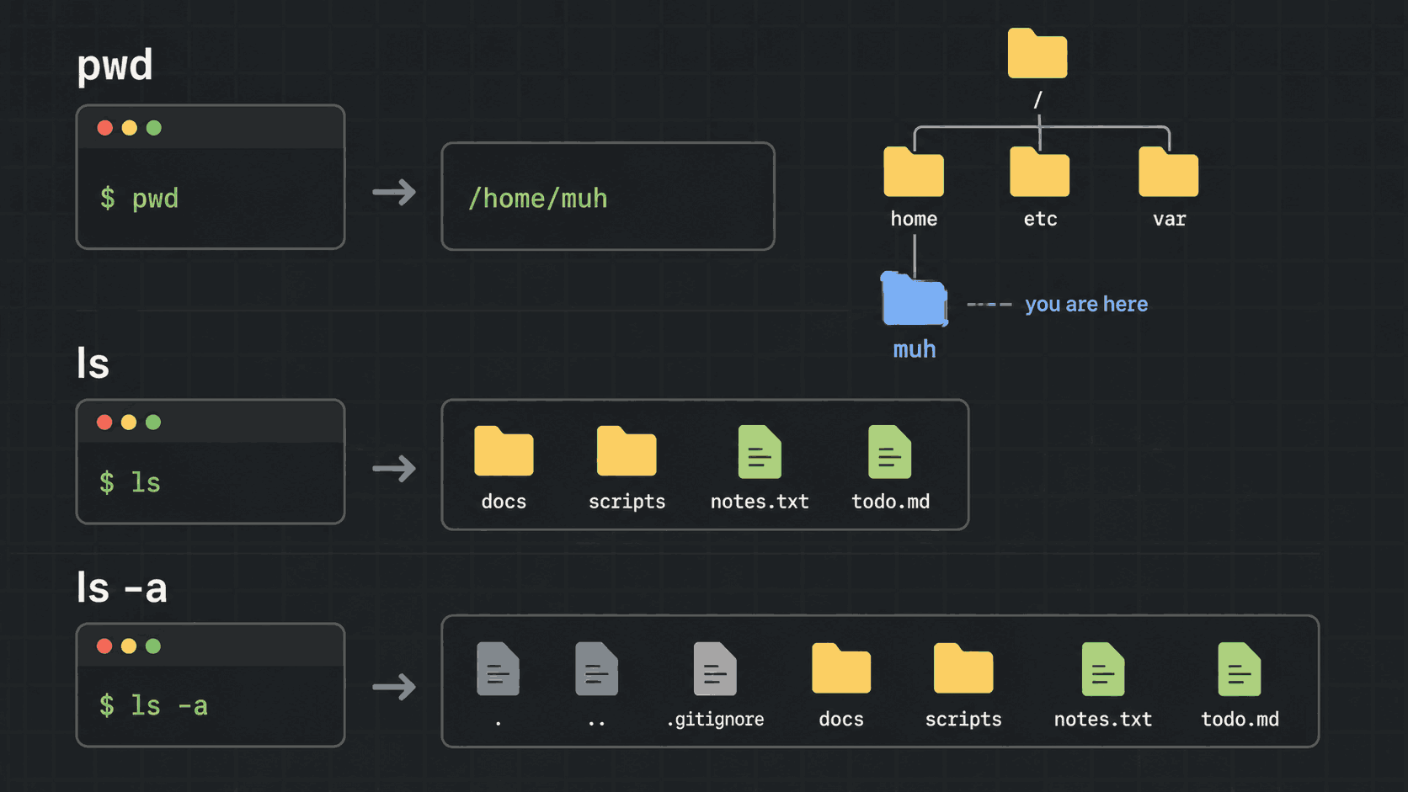Click yellow dot in ls terminal
The image size is (1408, 792).
click(129, 423)
